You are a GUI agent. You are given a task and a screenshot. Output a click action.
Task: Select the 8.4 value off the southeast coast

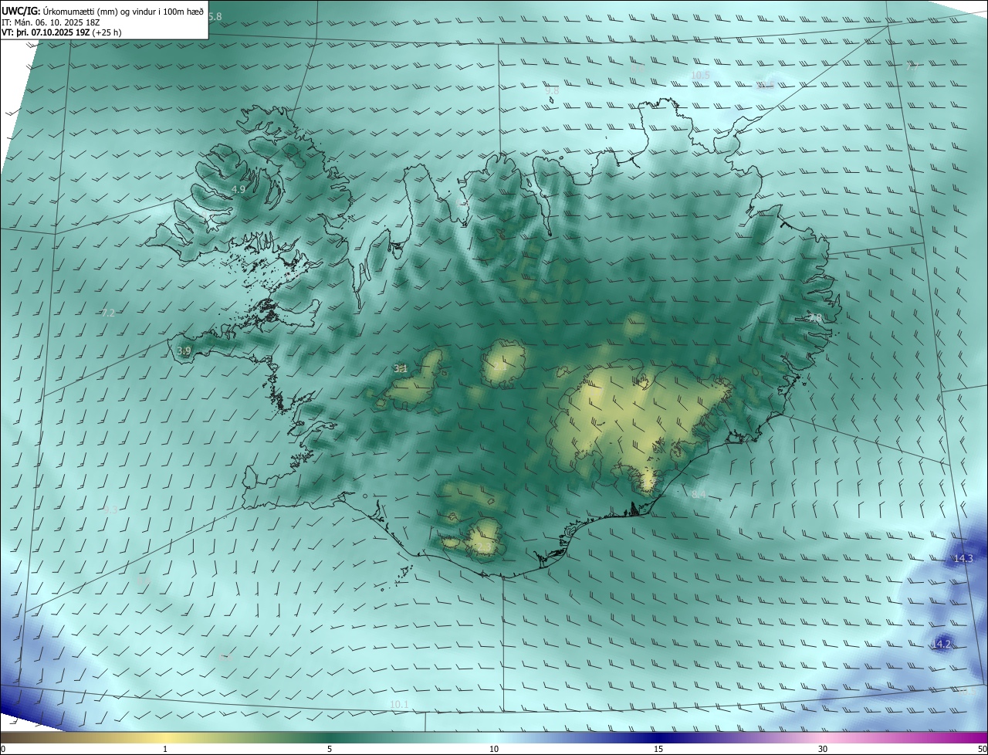click(699, 495)
